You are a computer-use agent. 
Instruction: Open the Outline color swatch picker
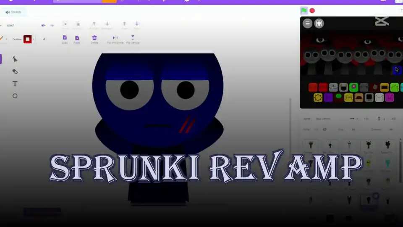28,39
